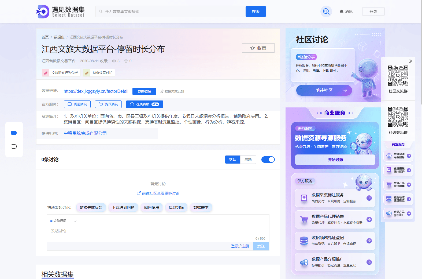Click the magnifier icon in search box

(101, 11)
